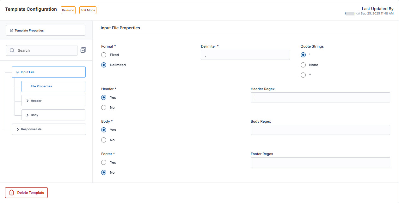Expand the Header tree node

pos(28,101)
